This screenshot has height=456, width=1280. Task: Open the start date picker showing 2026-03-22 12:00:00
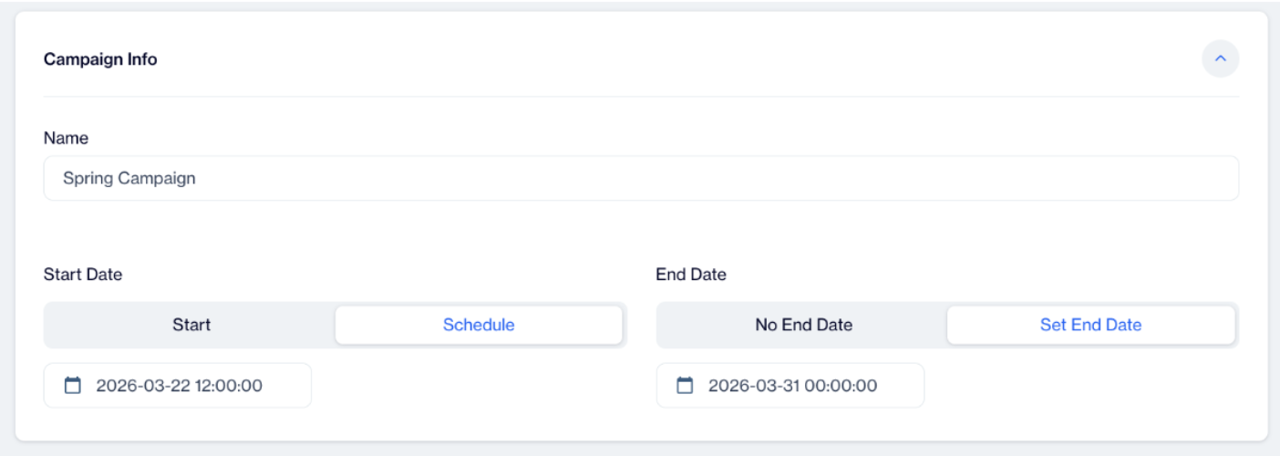coord(178,386)
